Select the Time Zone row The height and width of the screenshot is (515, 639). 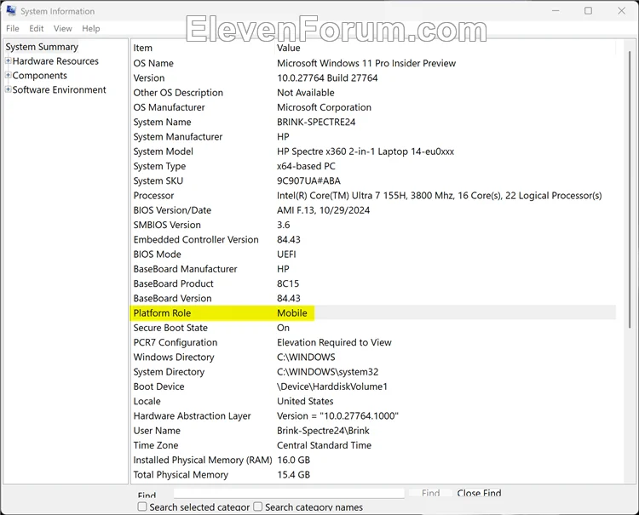click(373, 445)
